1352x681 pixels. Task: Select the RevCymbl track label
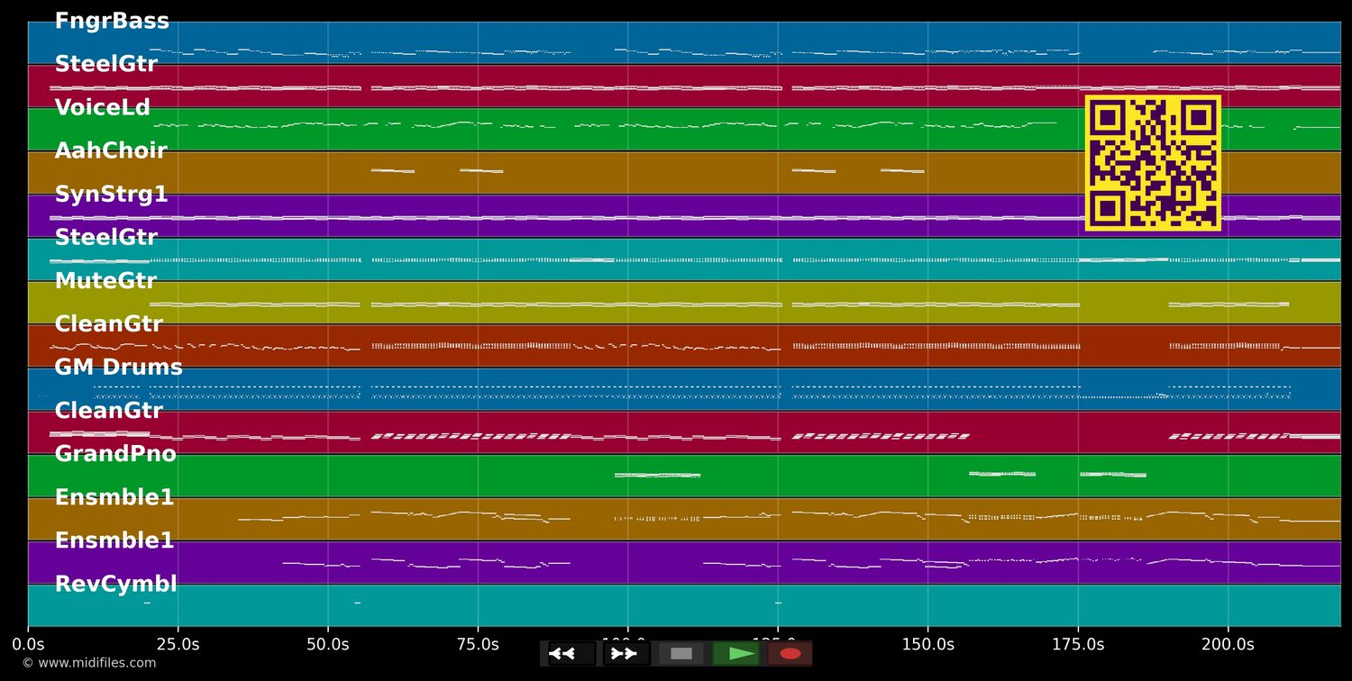coord(115,584)
